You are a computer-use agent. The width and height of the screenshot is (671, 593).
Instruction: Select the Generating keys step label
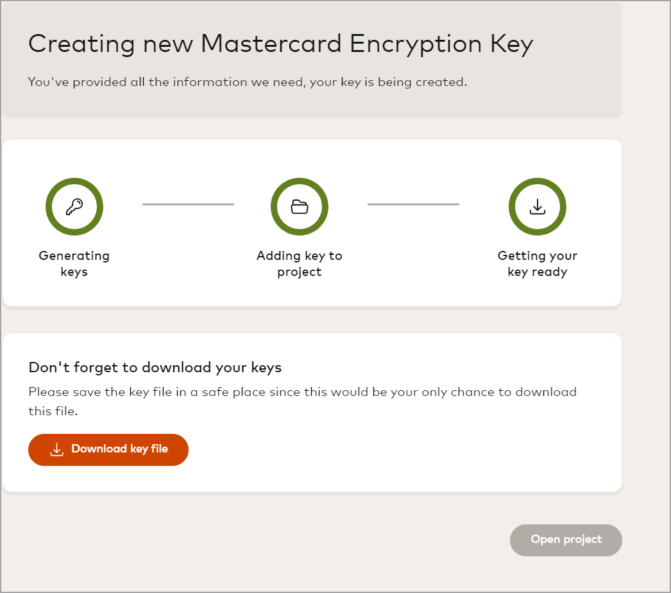click(x=74, y=263)
